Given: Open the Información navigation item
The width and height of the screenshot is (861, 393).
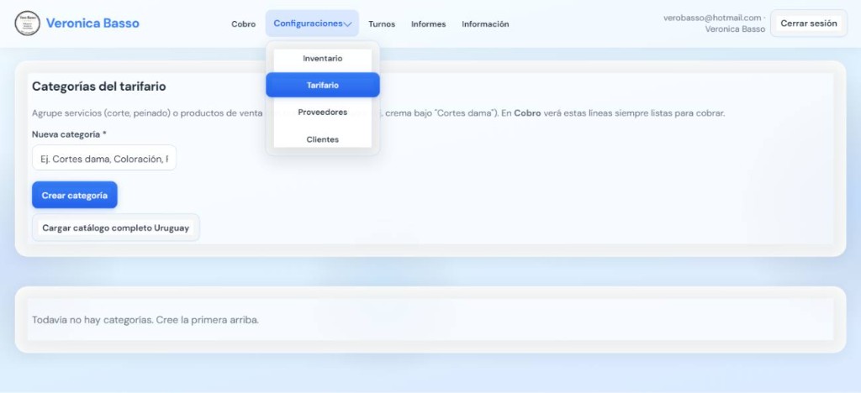Looking at the screenshot, I should tap(485, 24).
